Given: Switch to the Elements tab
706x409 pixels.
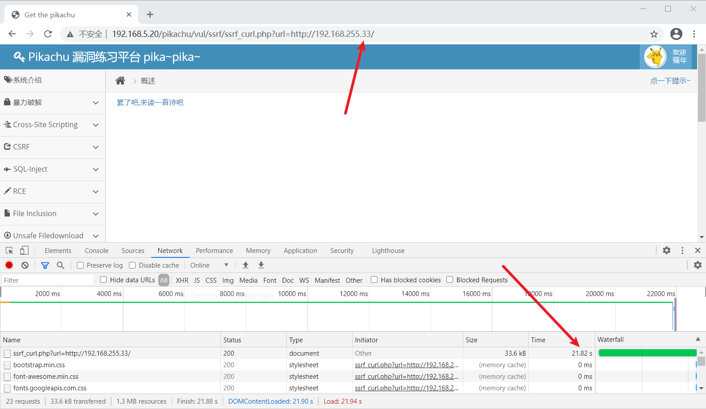Looking at the screenshot, I should pyautogui.click(x=58, y=251).
